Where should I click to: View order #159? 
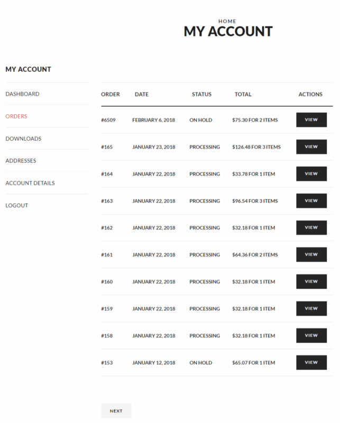click(311, 308)
